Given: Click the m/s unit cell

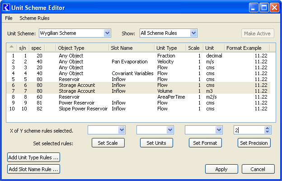Looking at the screenshot, I should click(x=210, y=62).
